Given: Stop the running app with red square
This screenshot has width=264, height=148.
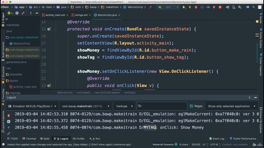Looking at the screenshot, I should point(220,7).
